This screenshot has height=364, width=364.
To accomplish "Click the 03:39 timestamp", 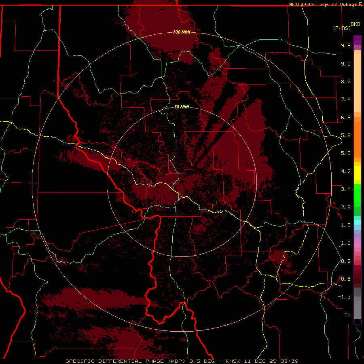I will (x=289, y=361).
